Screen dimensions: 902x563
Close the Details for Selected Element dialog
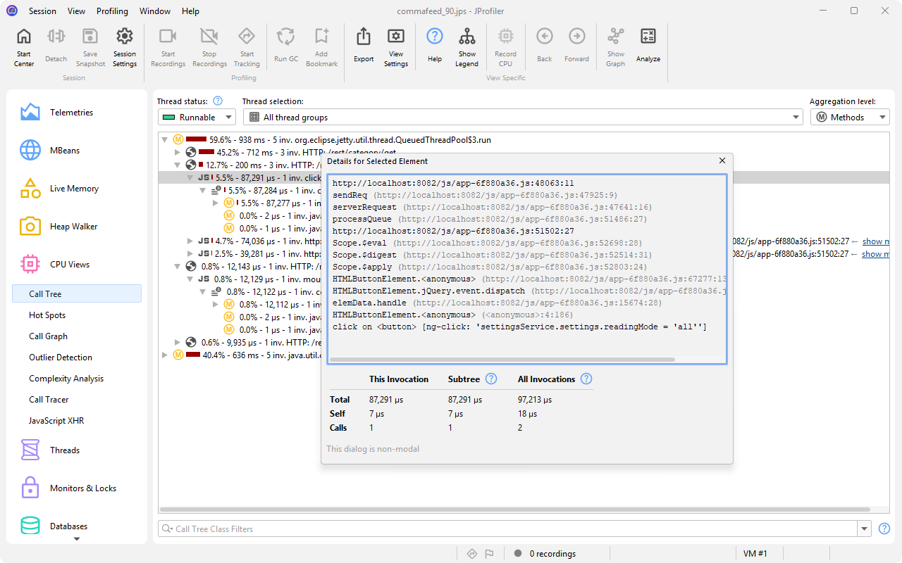pos(722,161)
